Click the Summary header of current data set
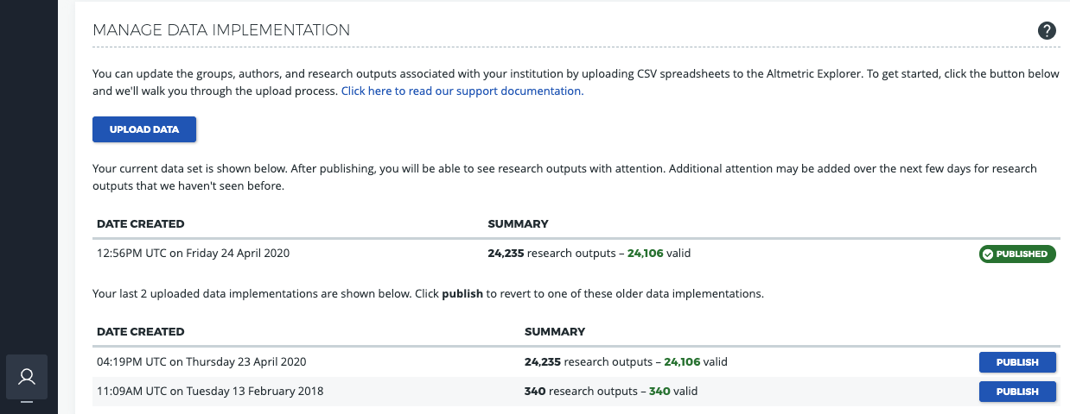This screenshot has height=414, width=1070. tap(518, 223)
